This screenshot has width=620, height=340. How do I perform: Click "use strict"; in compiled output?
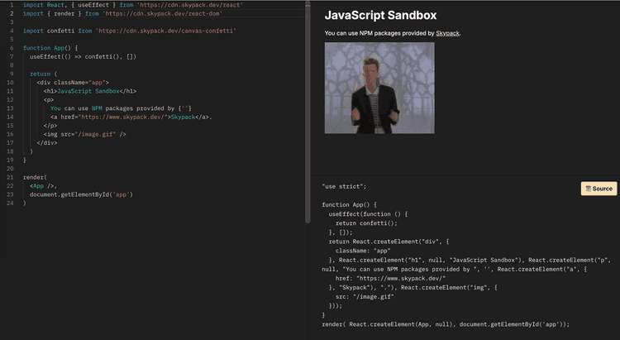point(344,186)
